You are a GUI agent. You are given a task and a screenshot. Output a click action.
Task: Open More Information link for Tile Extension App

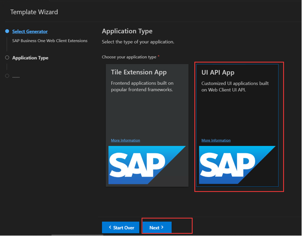125,140
